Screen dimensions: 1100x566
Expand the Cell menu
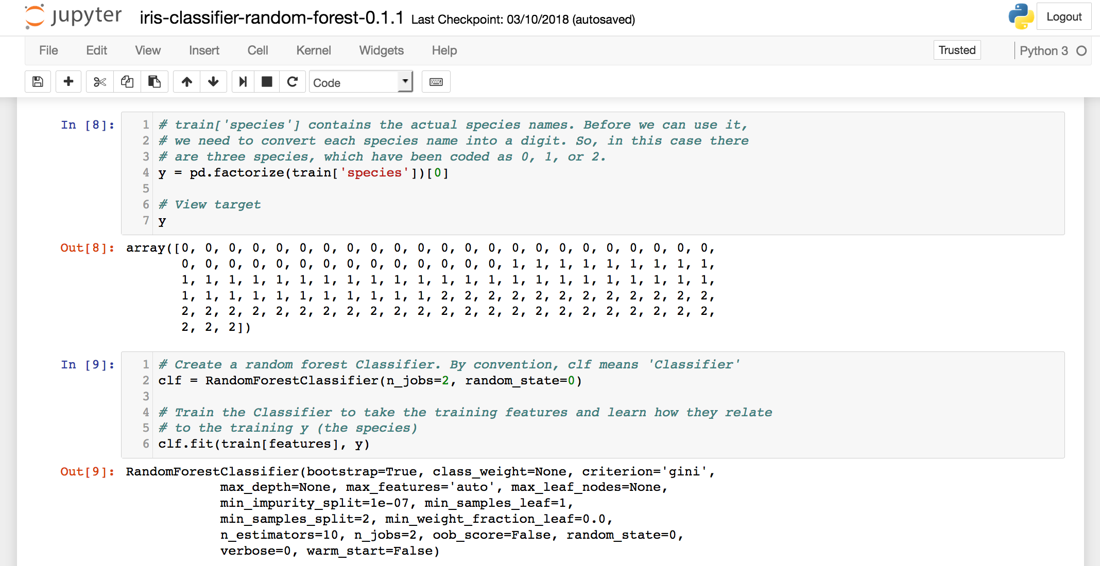click(x=257, y=50)
